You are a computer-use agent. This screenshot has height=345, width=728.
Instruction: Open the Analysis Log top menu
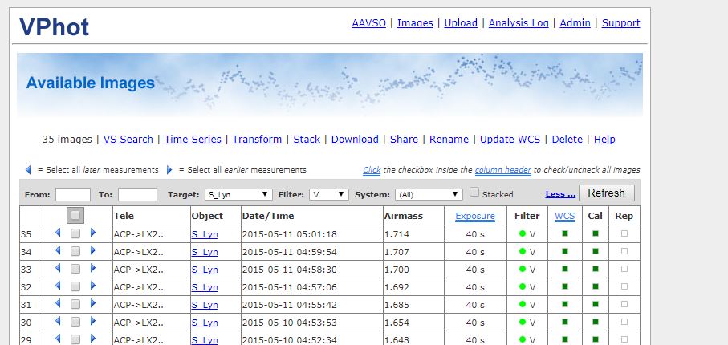click(519, 23)
